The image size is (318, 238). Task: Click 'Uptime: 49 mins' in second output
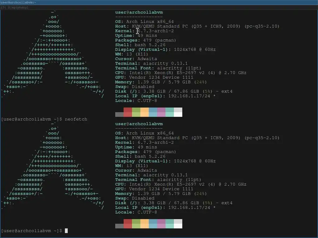pyautogui.click(x=136, y=147)
